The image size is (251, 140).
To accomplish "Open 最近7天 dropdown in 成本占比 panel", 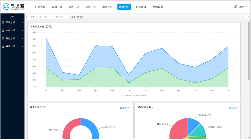I will point(233,108).
